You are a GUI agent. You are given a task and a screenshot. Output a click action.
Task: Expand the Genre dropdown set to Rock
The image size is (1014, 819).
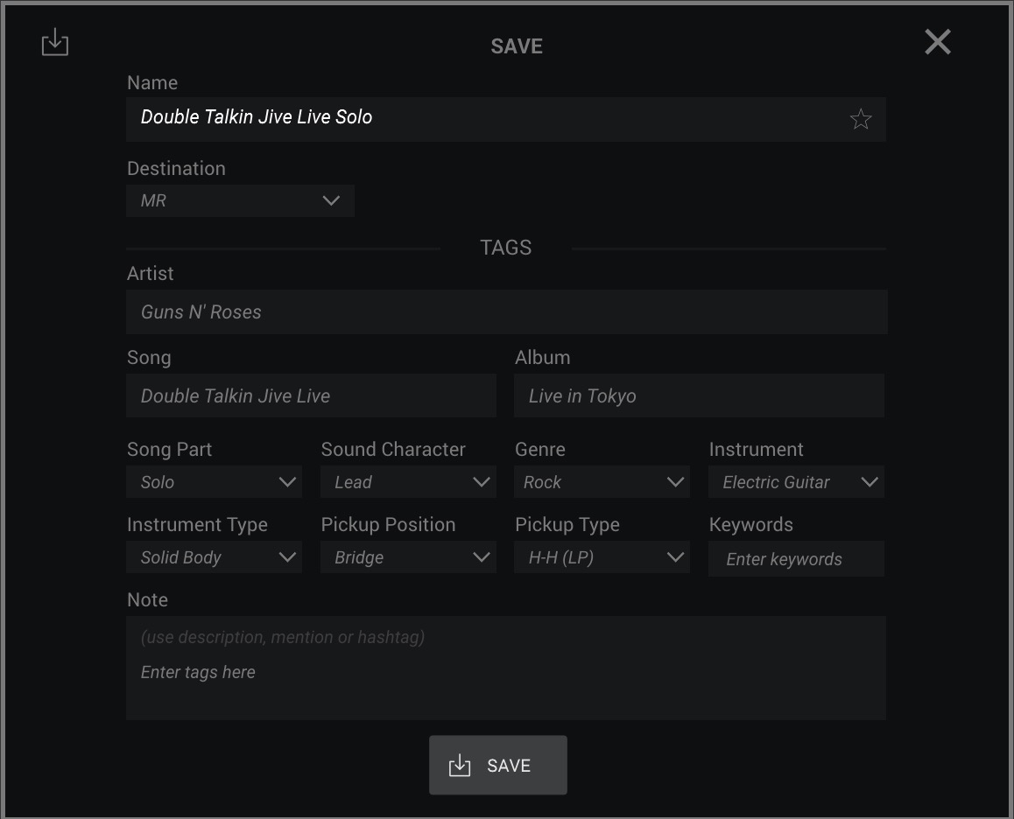click(602, 482)
